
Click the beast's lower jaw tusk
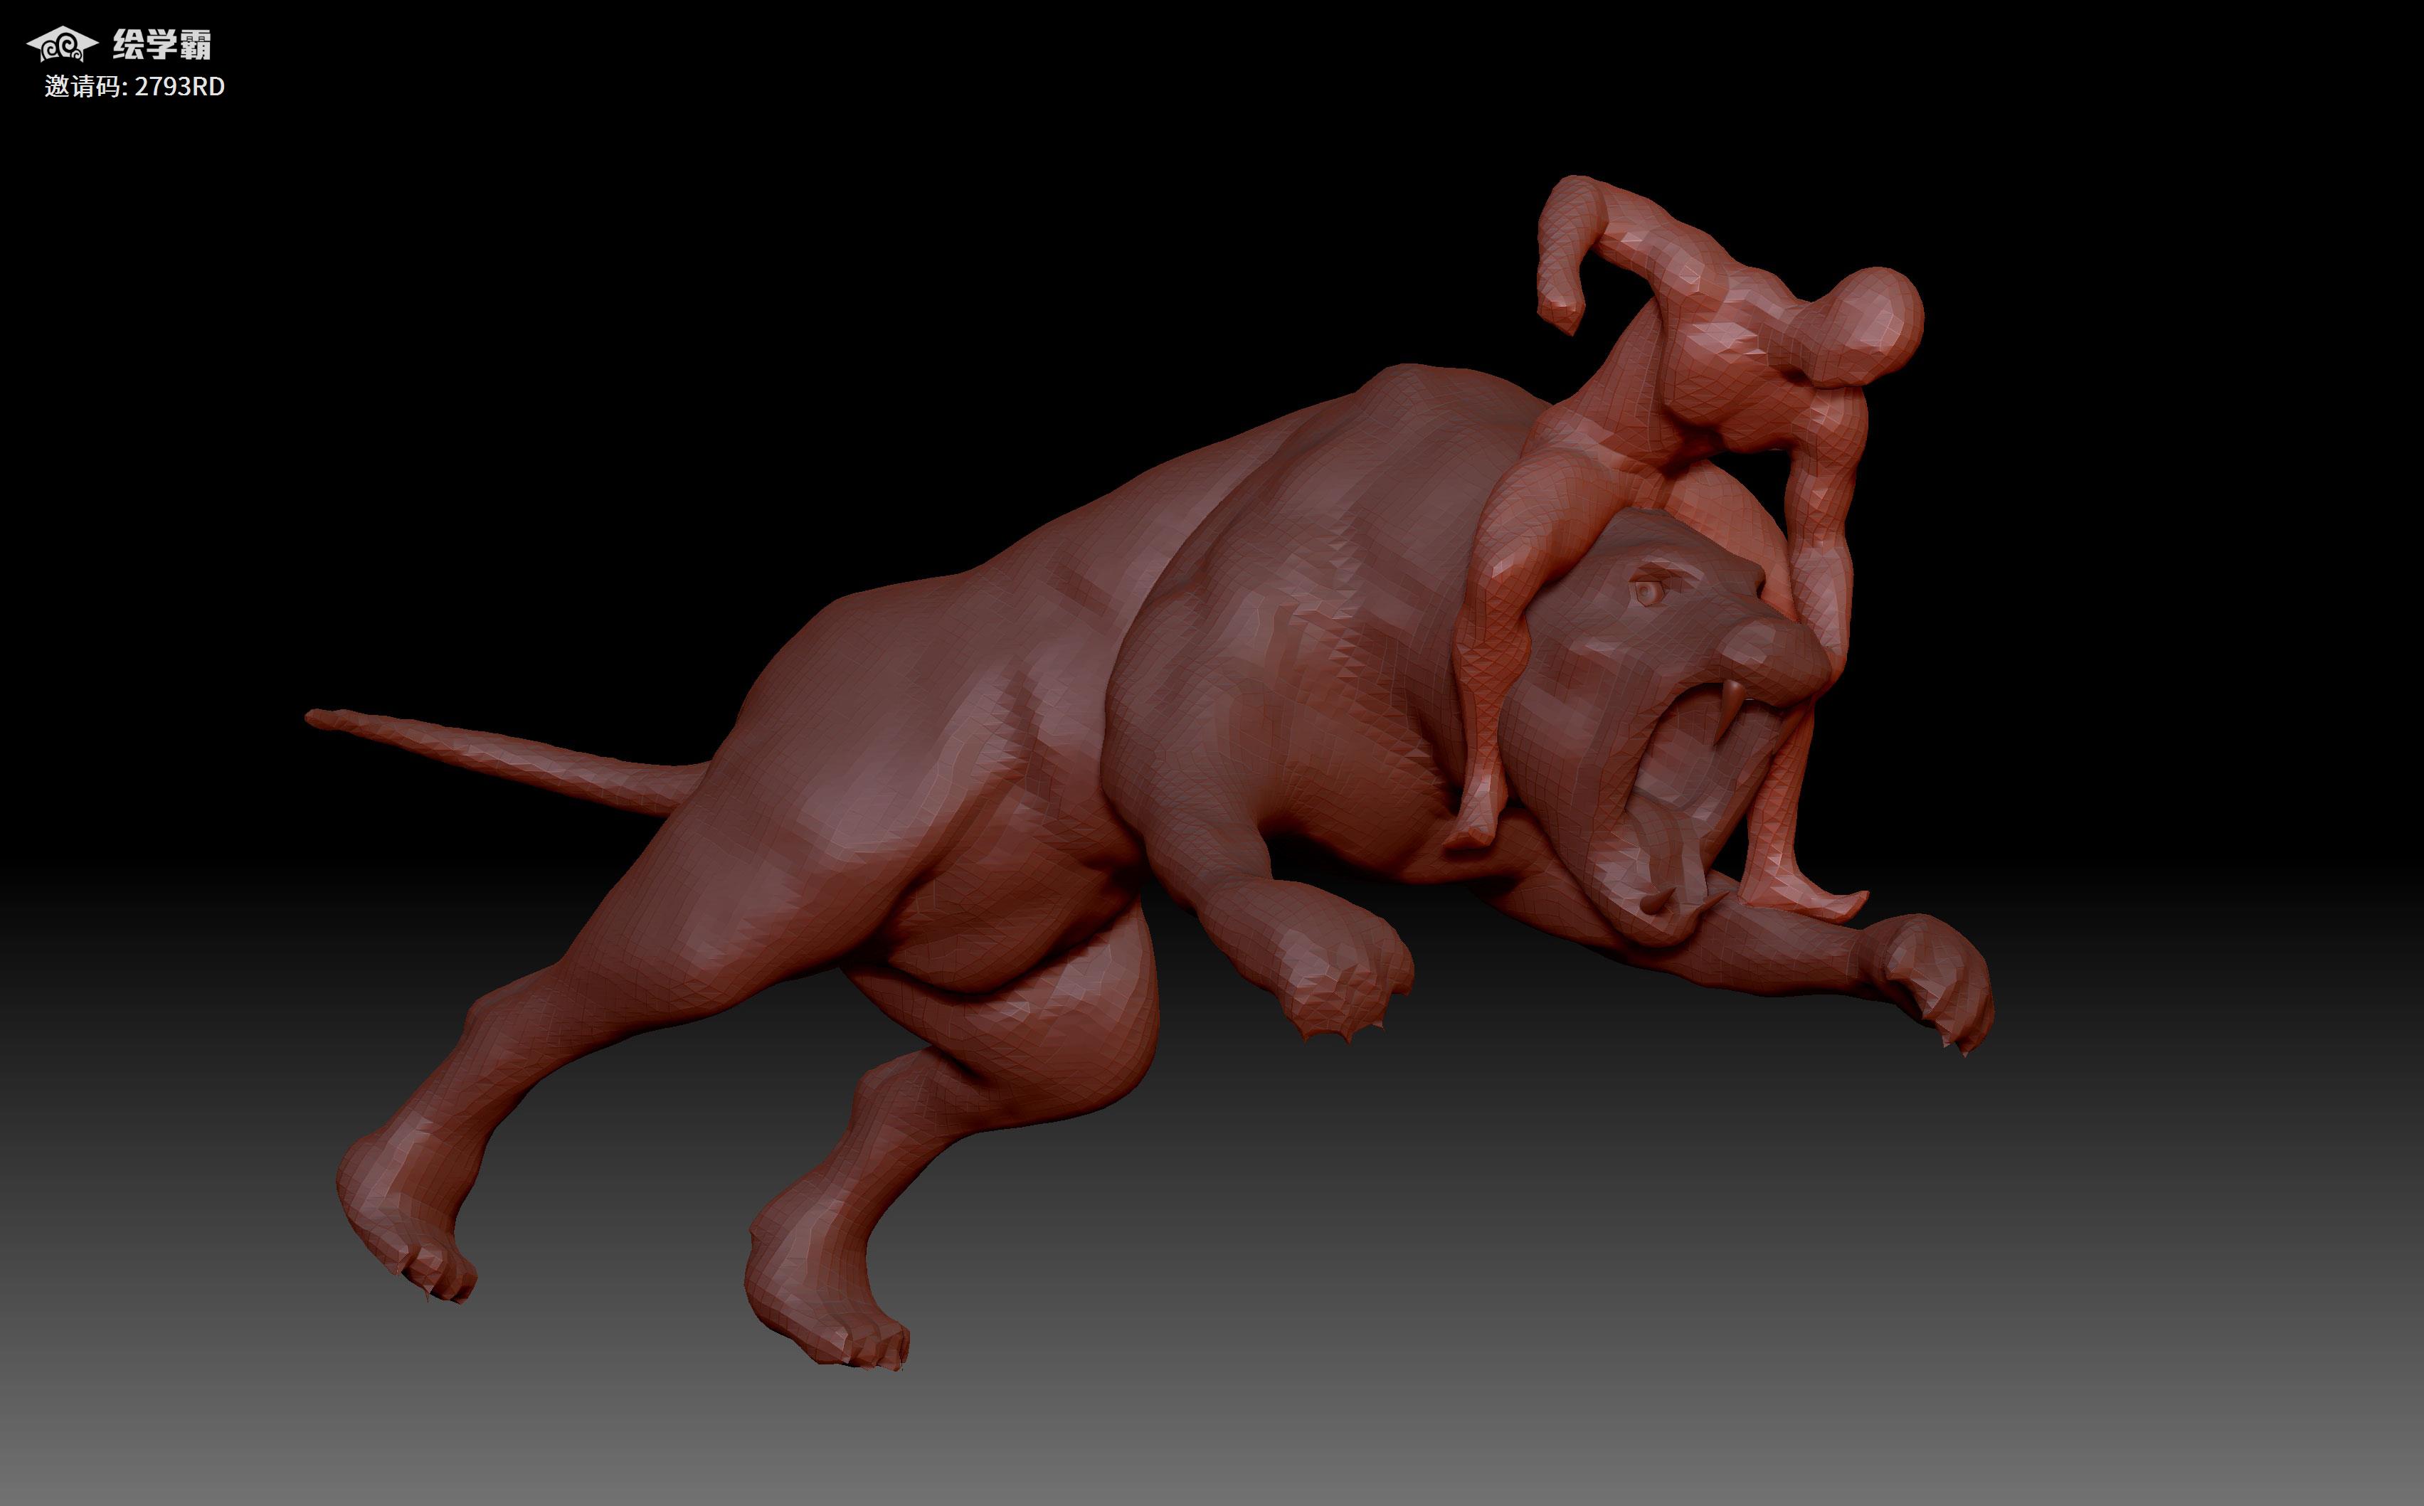1656,904
